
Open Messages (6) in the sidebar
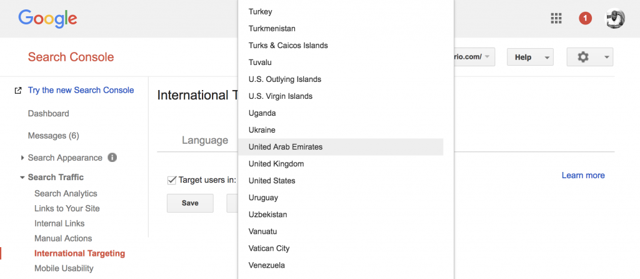coord(54,136)
